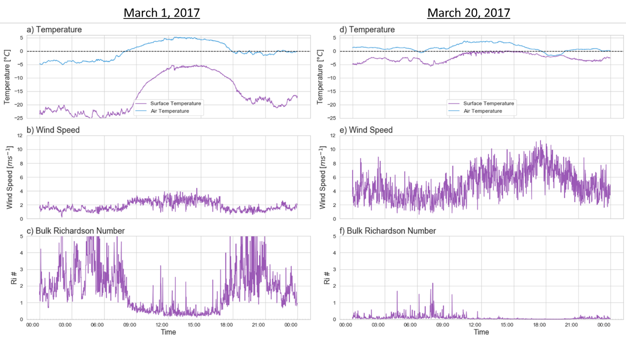This screenshot has height=339, width=626.
Task: Click the 12:00 tick on left time axis
Action: click(x=162, y=325)
